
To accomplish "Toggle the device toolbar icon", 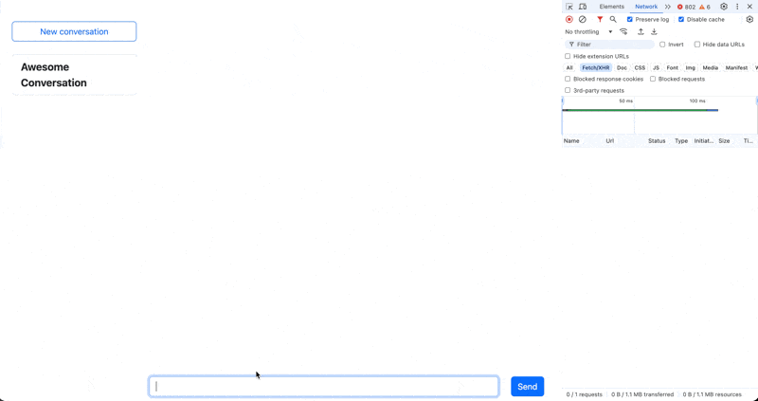I will [x=583, y=7].
